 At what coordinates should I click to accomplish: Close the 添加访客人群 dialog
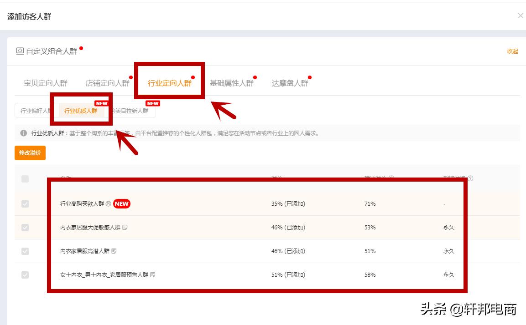(x=520, y=16)
